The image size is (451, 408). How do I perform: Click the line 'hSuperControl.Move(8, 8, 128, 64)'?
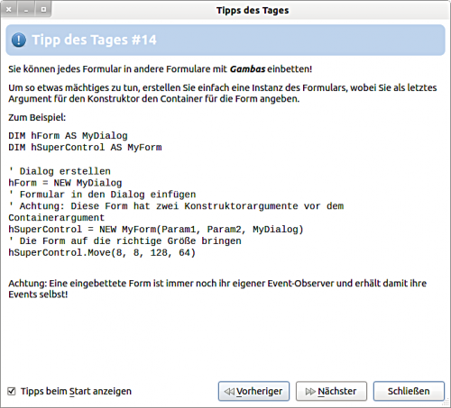(102, 253)
